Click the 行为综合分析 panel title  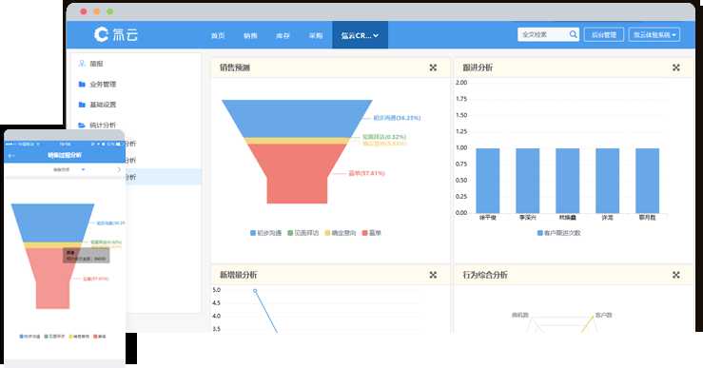click(485, 275)
